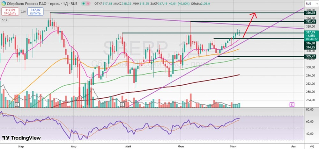Image resolution: width=319 pixels, height=149 pixels.
Task: Click the 300,00 price axis tick
Action: [x=310, y=67]
